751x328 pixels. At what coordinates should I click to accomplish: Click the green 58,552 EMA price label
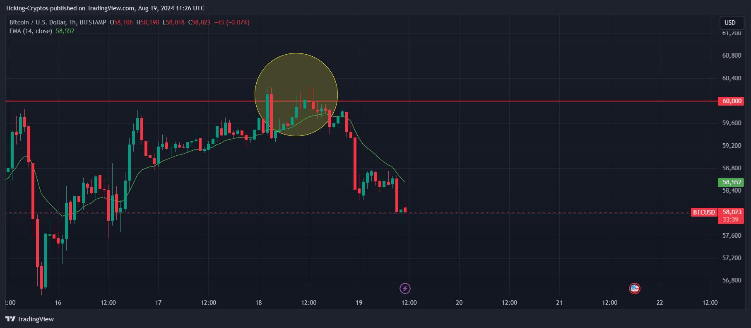point(731,182)
